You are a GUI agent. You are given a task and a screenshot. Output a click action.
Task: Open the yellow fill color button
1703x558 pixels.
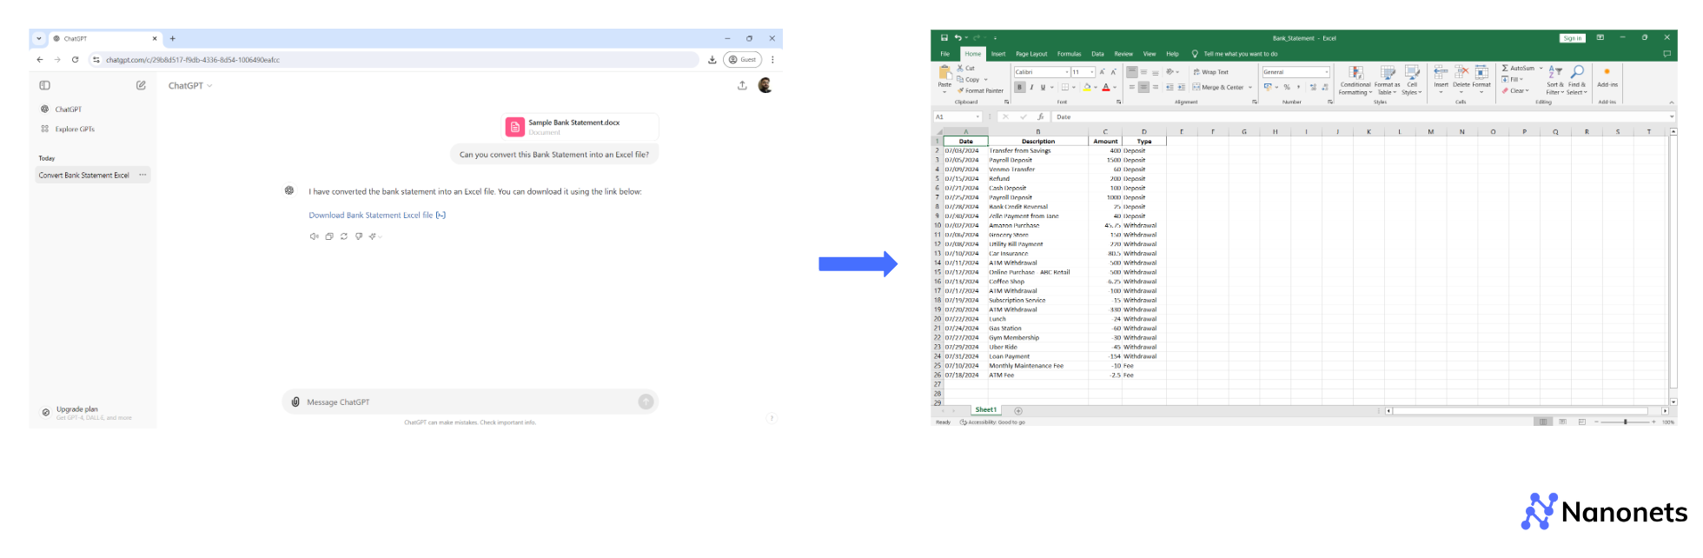point(1086,87)
